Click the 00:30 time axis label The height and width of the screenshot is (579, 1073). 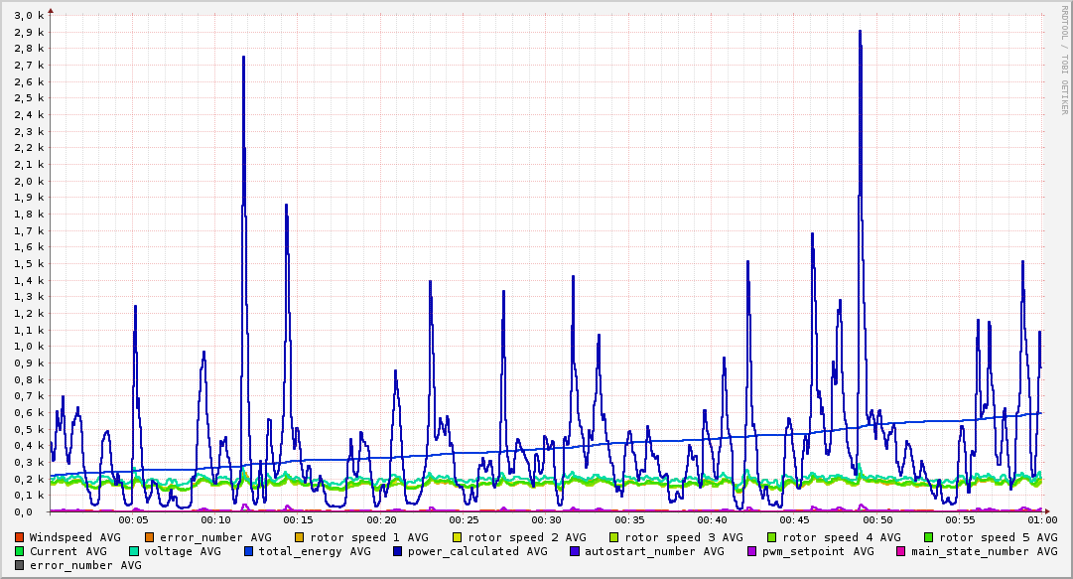click(546, 520)
